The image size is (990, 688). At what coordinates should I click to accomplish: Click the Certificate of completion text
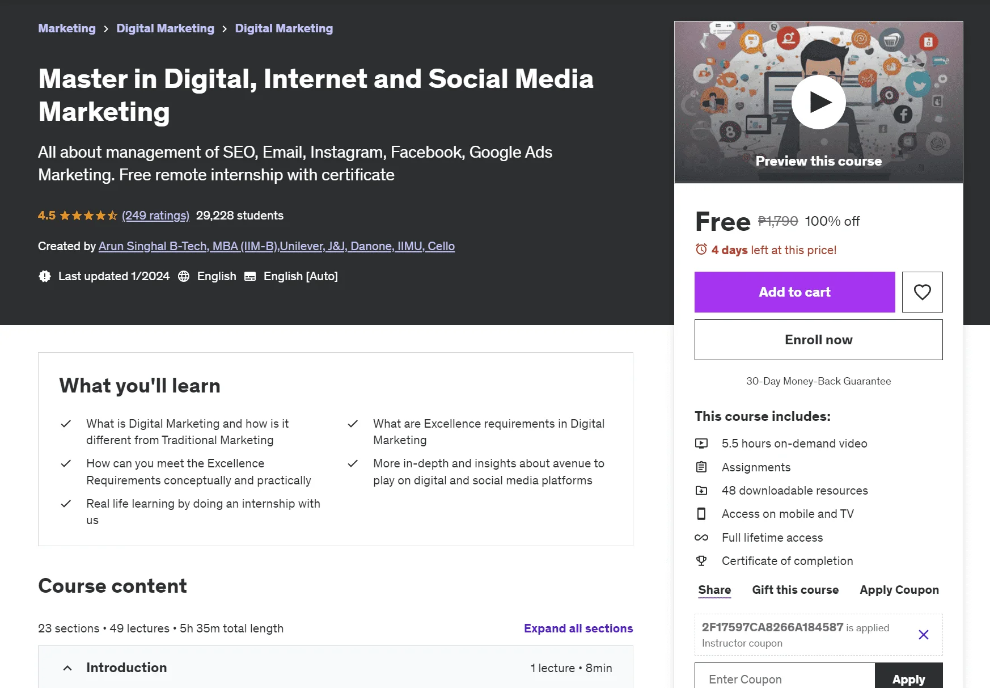[787, 561]
